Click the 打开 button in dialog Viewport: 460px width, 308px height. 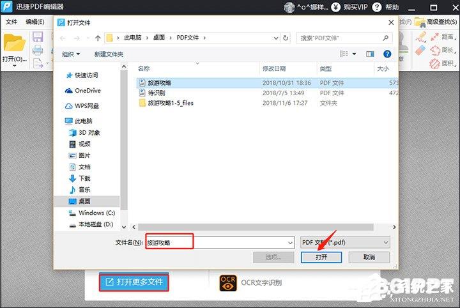pyautogui.click(x=321, y=258)
